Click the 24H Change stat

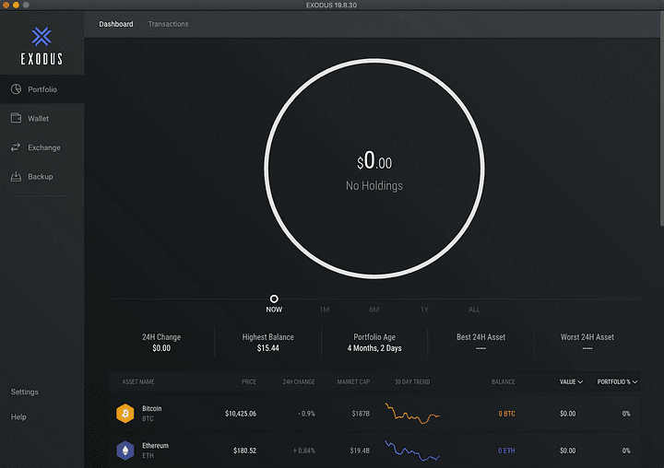[161, 343]
